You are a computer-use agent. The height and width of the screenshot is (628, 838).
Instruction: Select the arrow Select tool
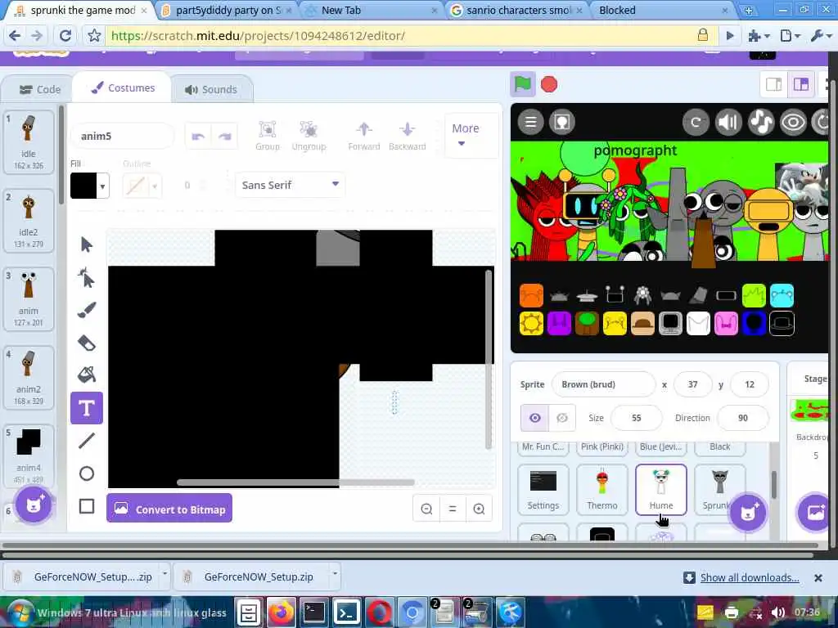(86, 244)
